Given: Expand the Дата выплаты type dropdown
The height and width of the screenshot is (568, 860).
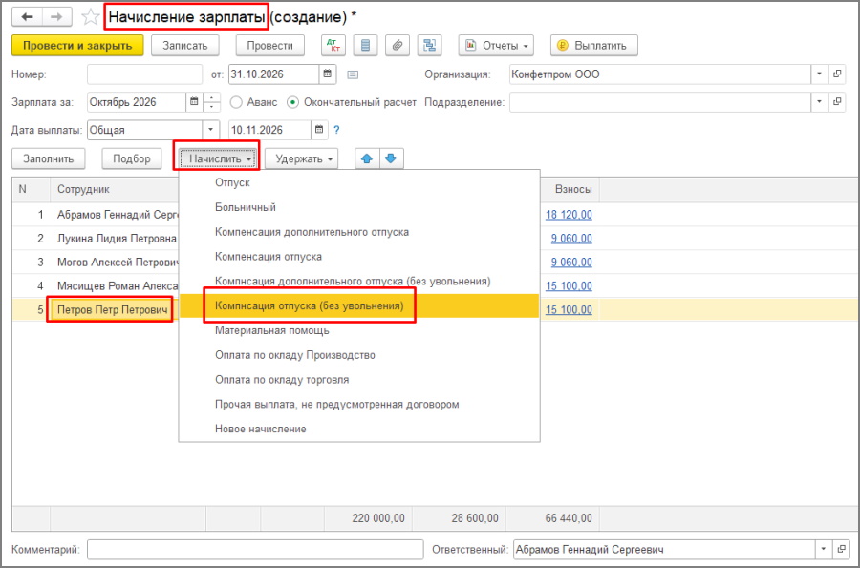Looking at the screenshot, I should click(x=211, y=130).
